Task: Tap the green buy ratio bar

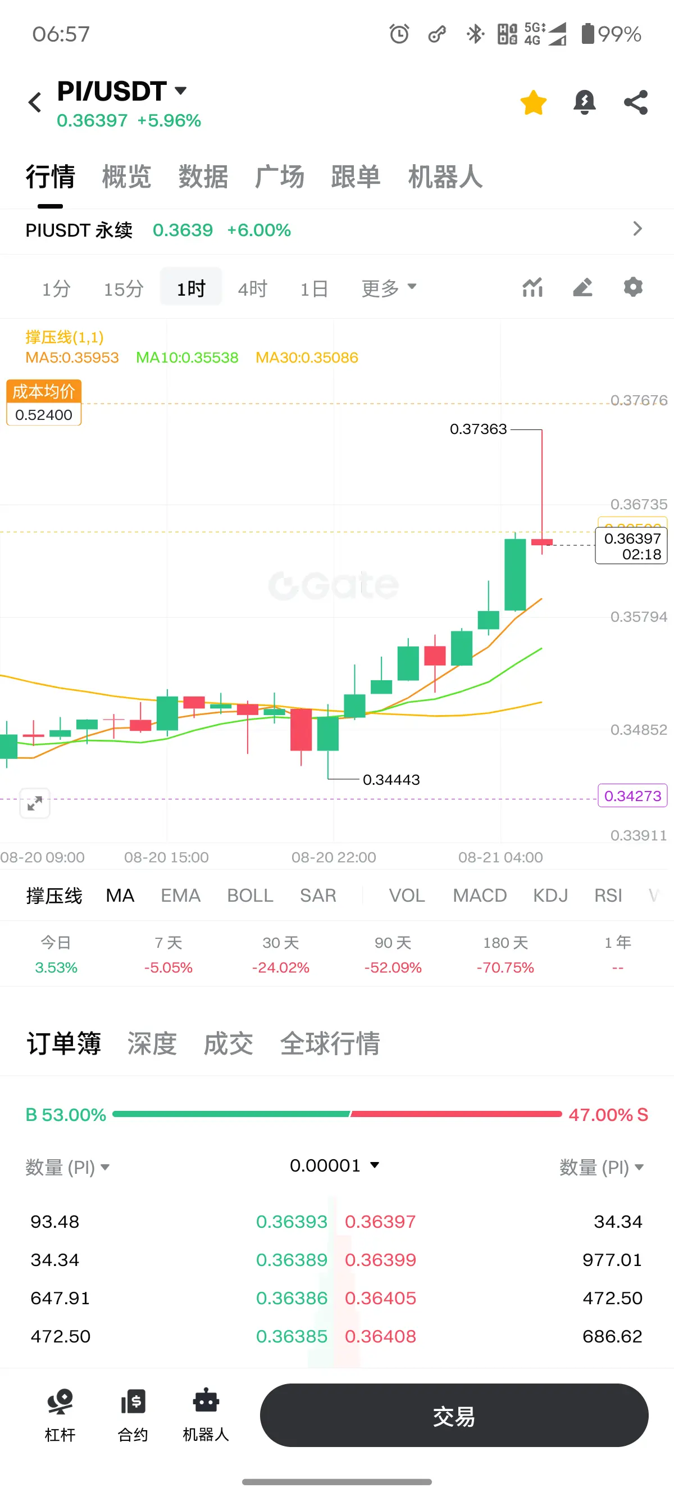Action: pyautogui.click(x=231, y=1114)
